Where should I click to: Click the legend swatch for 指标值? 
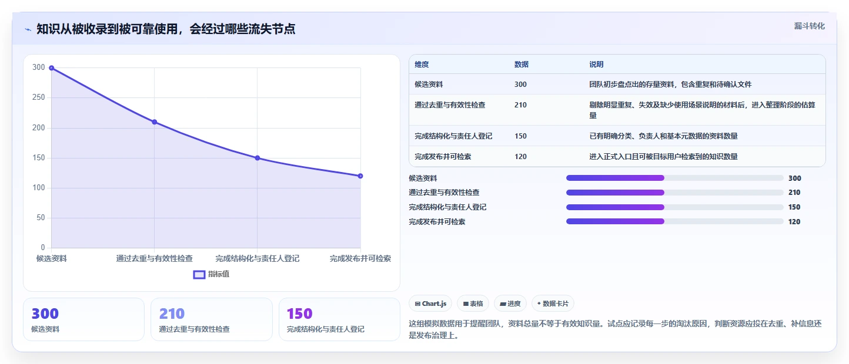(x=199, y=274)
